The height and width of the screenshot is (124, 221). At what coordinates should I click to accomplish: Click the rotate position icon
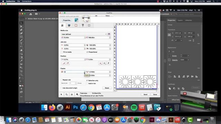pos(104,63)
